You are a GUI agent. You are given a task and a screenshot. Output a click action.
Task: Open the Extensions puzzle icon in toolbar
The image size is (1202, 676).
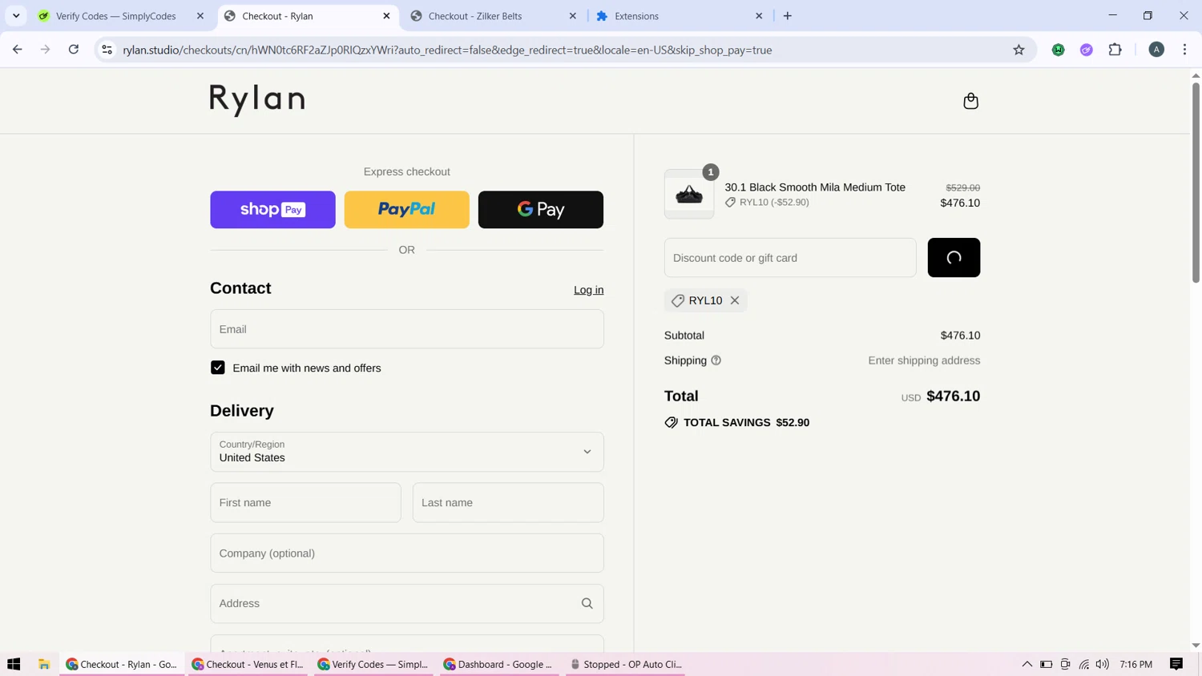(1115, 50)
